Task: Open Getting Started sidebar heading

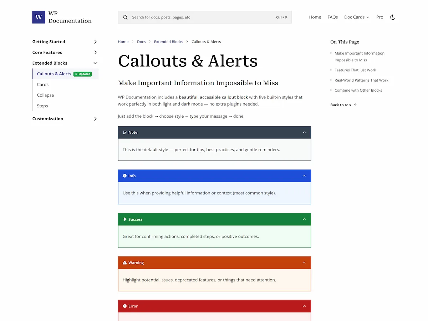Action: click(x=49, y=42)
